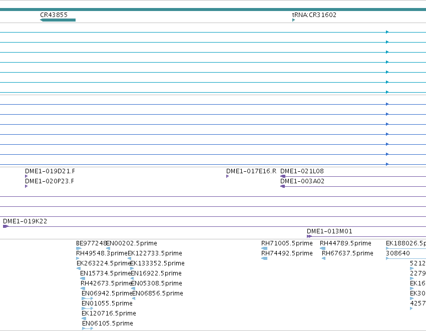Click the EK120716.5prime label
This screenshot has width=426, height=331.
pos(109,313)
